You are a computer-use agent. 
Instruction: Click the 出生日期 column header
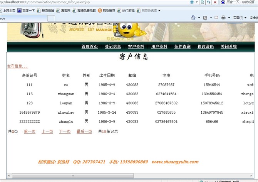point(107,76)
